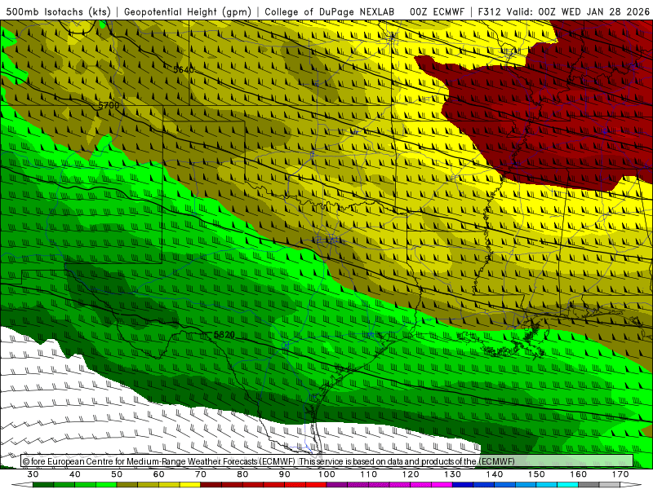Click the 100 knot scale label

326,474
